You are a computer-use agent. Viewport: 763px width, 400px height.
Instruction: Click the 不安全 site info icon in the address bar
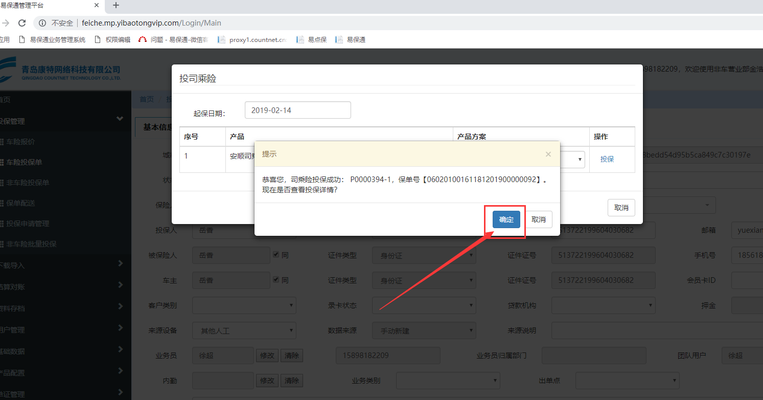pos(43,23)
